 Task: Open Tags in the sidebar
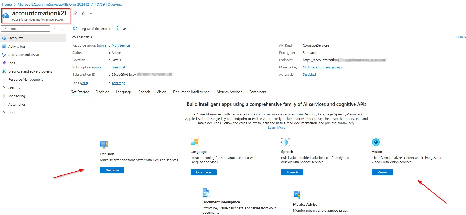[11, 63]
